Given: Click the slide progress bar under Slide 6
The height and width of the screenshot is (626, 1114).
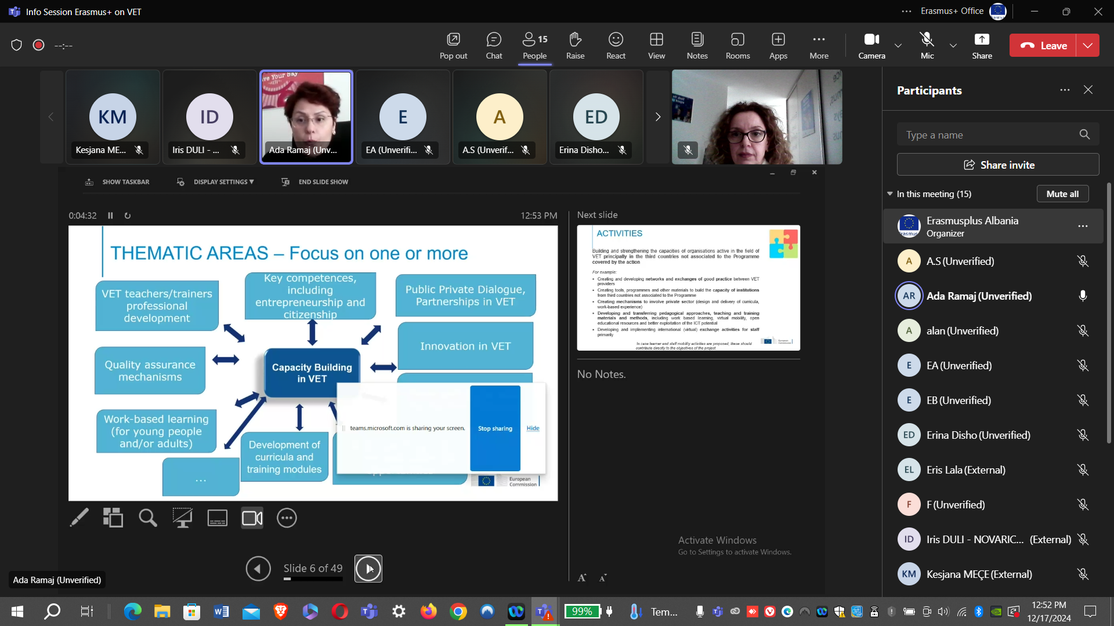Looking at the screenshot, I should point(313,578).
